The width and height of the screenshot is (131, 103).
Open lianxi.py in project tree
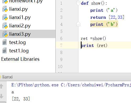(x=19, y=9)
